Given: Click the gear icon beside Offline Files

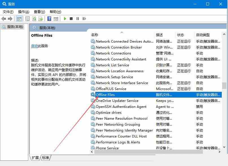Looking at the screenshot, I should [93, 95].
